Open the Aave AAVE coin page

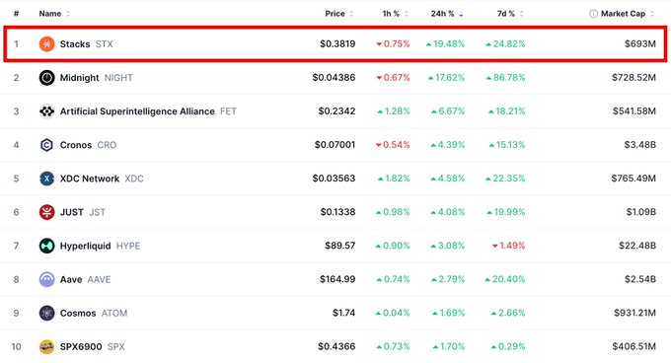click(85, 279)
